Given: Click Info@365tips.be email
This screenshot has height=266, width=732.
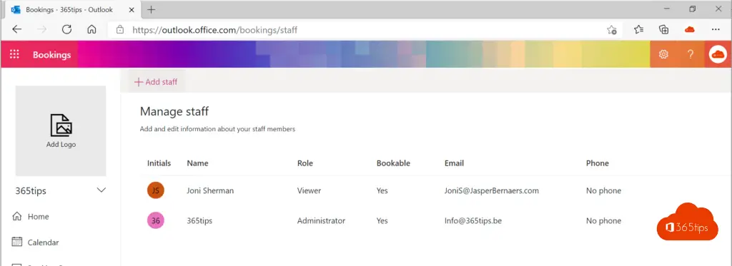Looking at the screenshot, I should tap(473, 221).
